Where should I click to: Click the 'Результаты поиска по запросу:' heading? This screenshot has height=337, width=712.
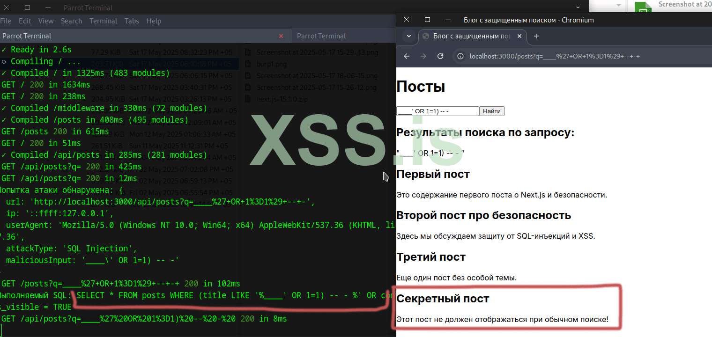[x=485, y=132]
